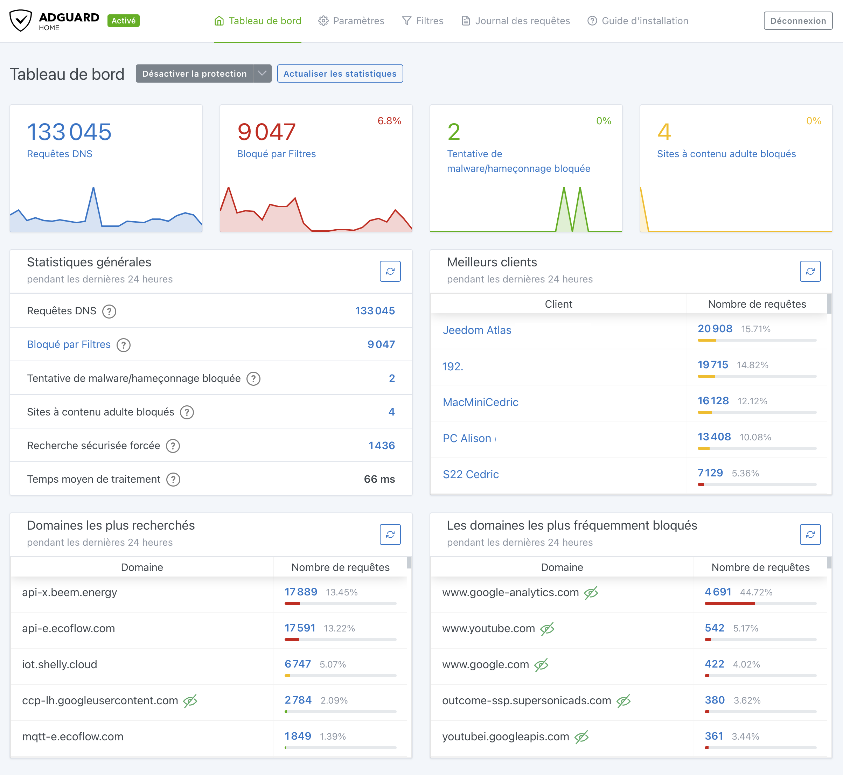This screenshot has width=843, height=775.
Task: Click Bloqué par Filtres link in statistics
Action: click(69, 345)
